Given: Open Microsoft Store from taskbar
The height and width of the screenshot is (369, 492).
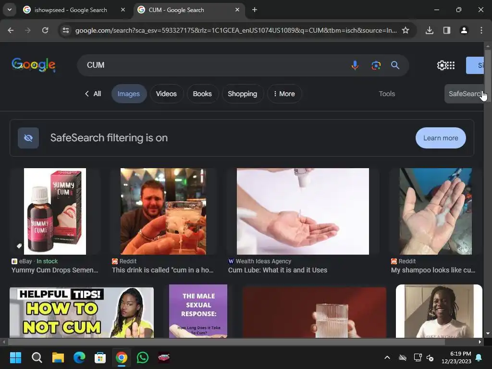Looking at the screenshot, I should (x=100, y=357).
